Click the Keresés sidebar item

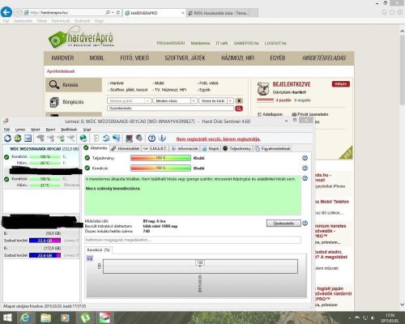point(74,85)
